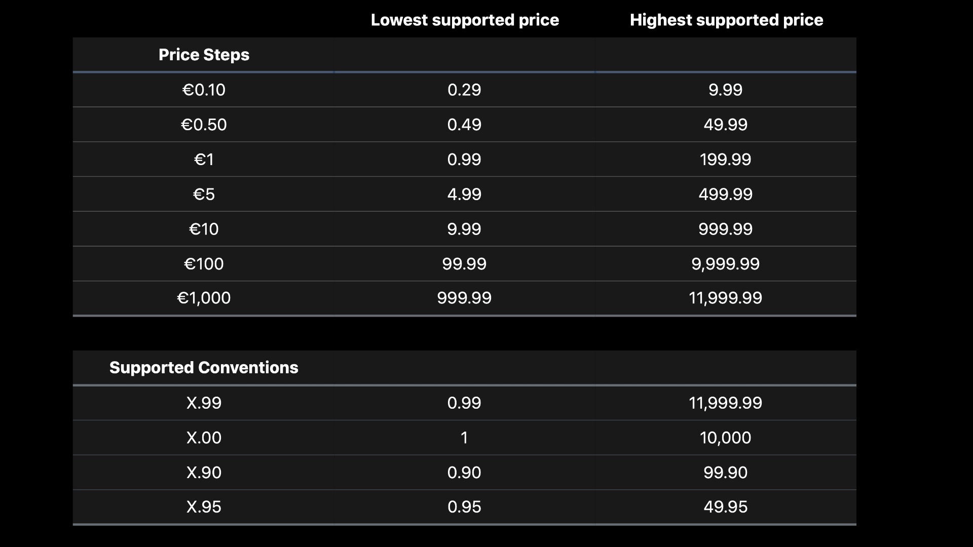973x547 pixels.
Task: Click the 199.99 highest price value
Action: (x=725, y=160)
